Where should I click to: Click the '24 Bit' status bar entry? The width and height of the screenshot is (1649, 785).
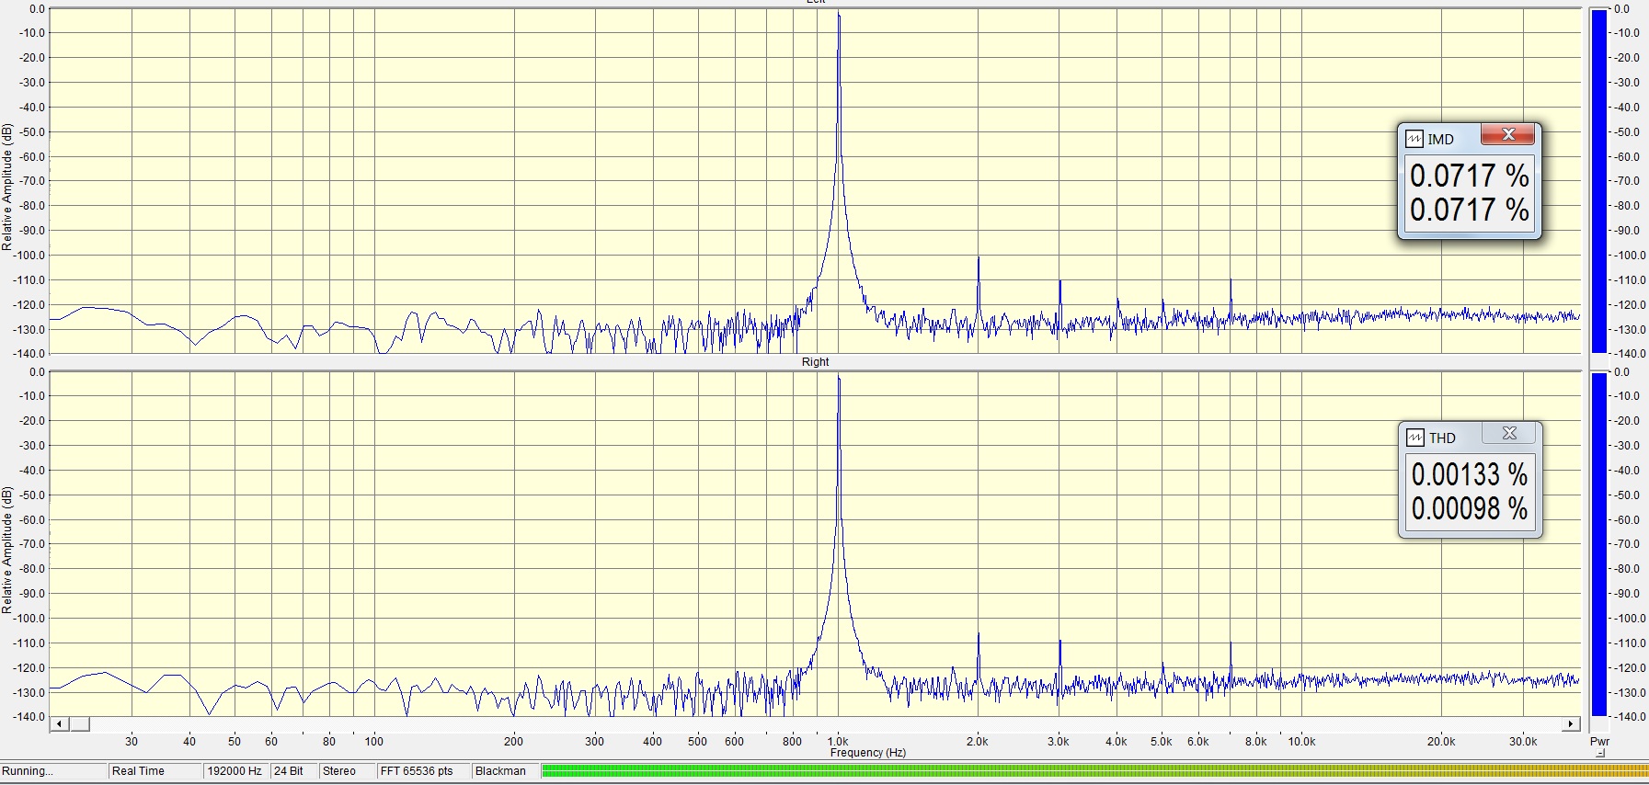click(293, 771)
